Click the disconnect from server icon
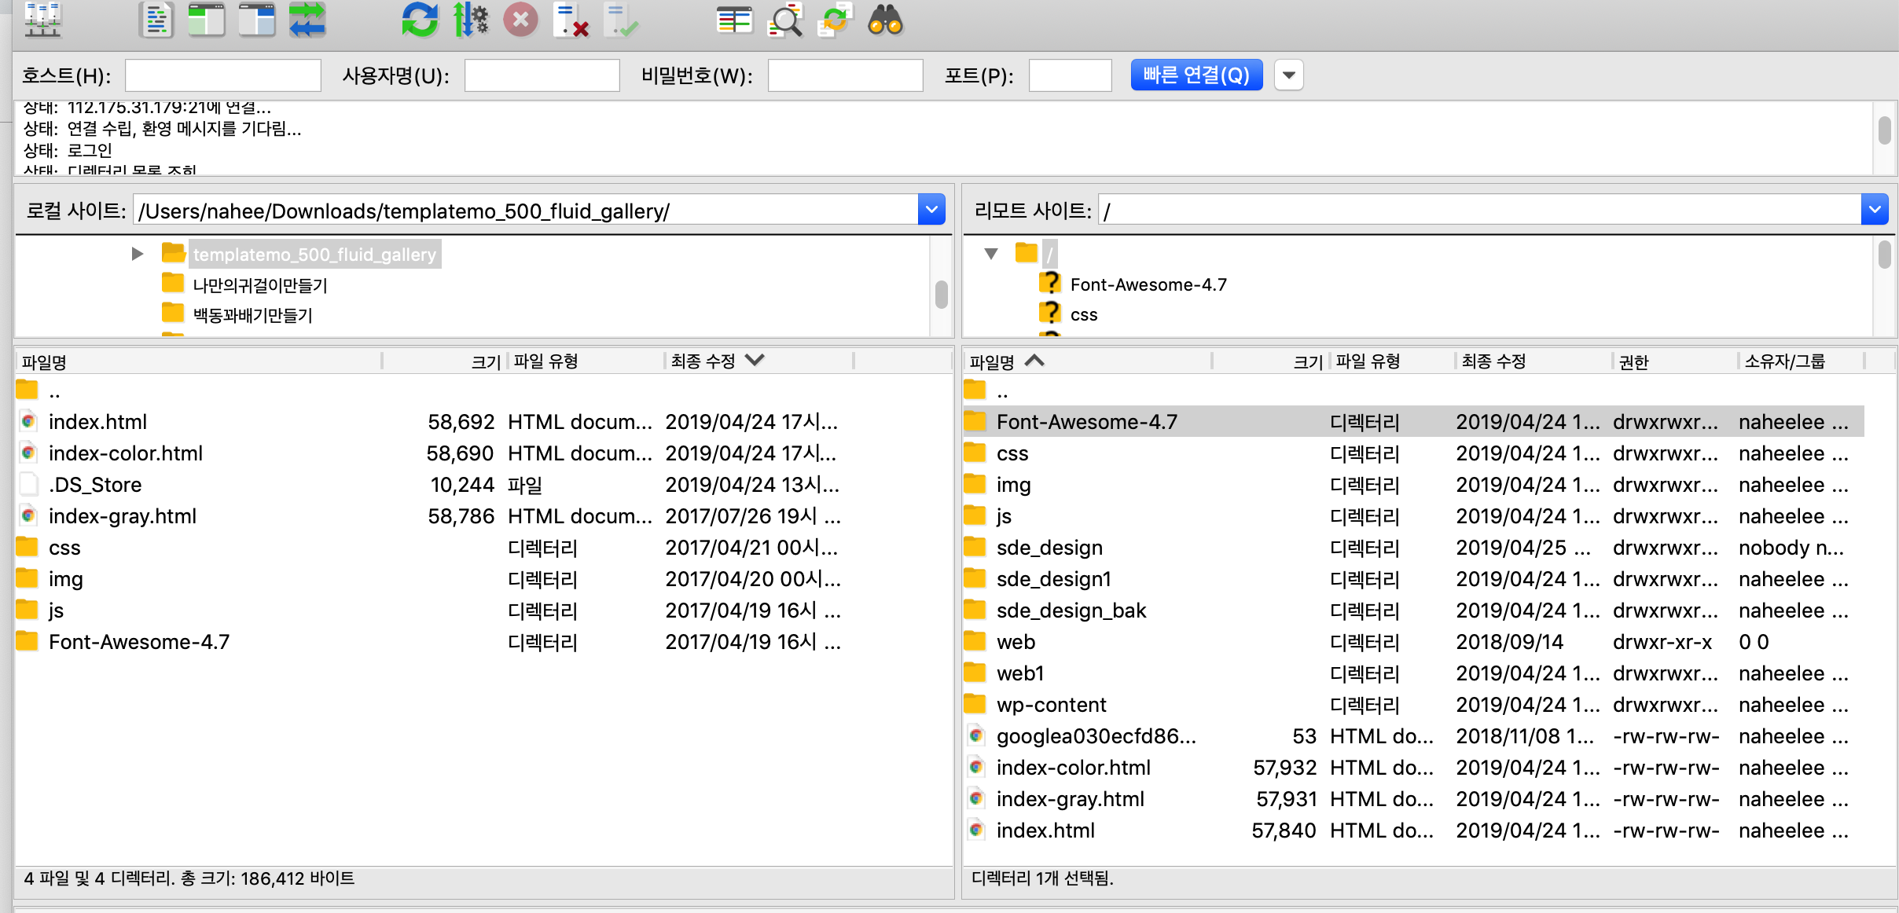Screen dimensions: 1899x913 [571, 20]
